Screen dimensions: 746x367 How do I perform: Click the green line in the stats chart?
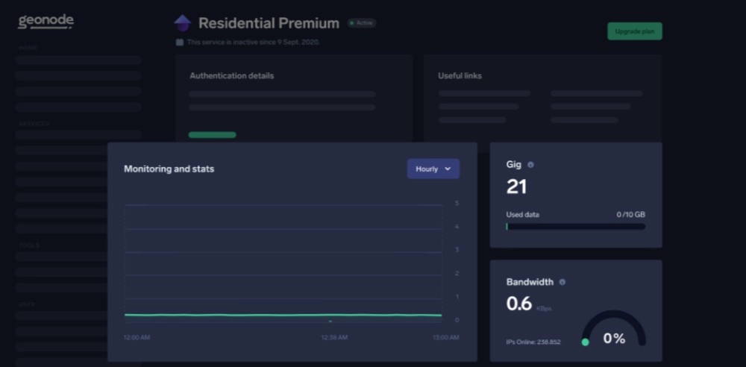click(x=283, y=315)
